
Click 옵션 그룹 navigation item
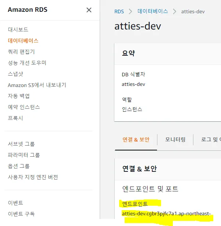[x=19, y=166]
